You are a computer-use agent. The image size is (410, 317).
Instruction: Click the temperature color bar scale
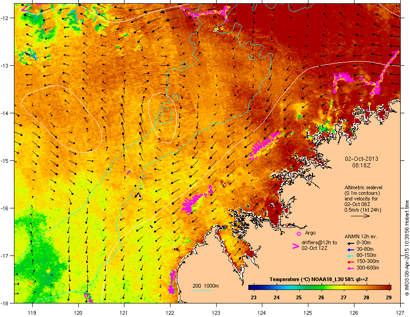tap(320, 288)
